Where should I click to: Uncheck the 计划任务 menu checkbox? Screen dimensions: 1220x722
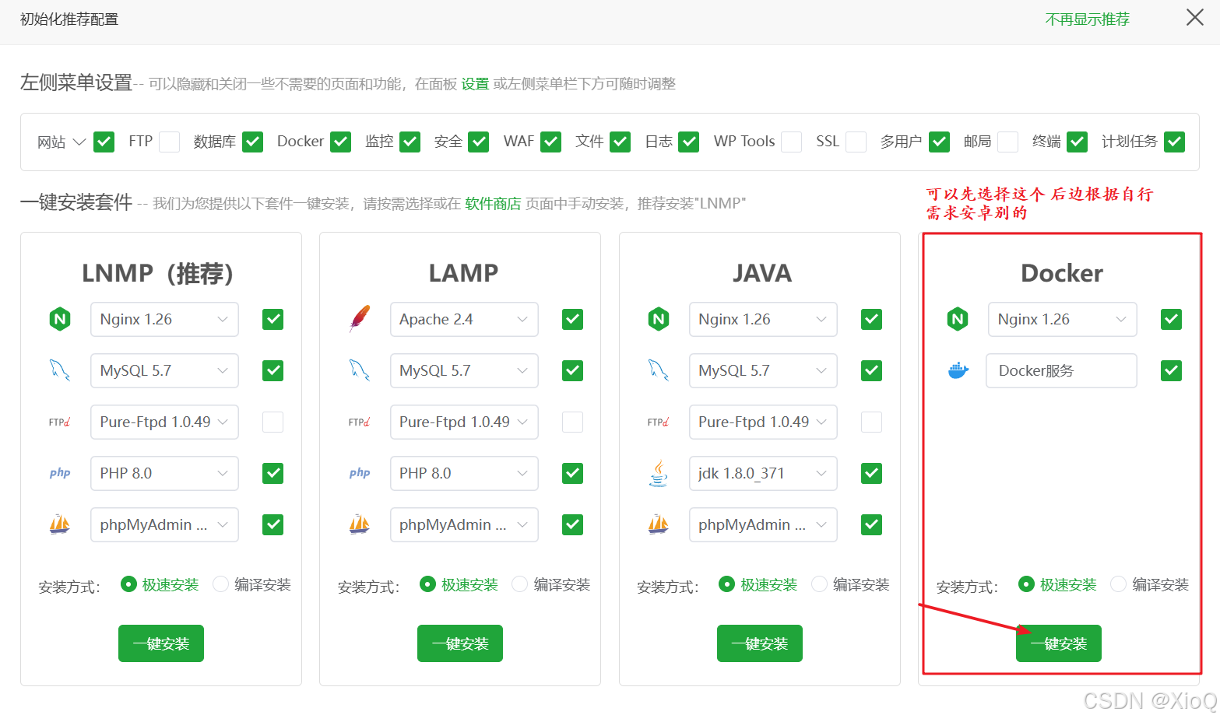pyautogui.click(x=1175, y=142)
